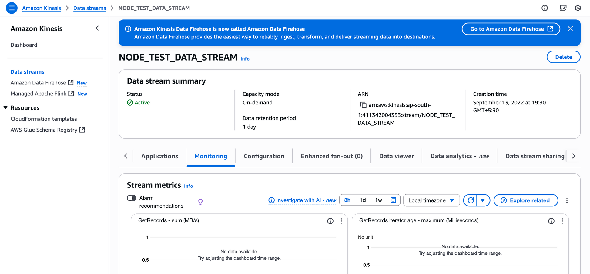Open the hamburger navigation menu

[x=12, y=8]
